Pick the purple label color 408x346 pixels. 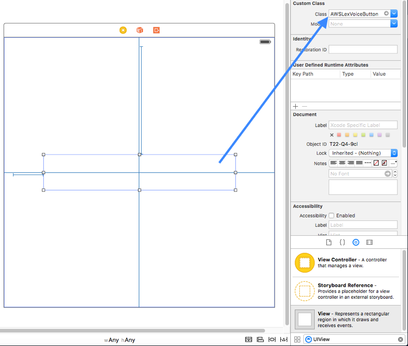tap(380, 135)
